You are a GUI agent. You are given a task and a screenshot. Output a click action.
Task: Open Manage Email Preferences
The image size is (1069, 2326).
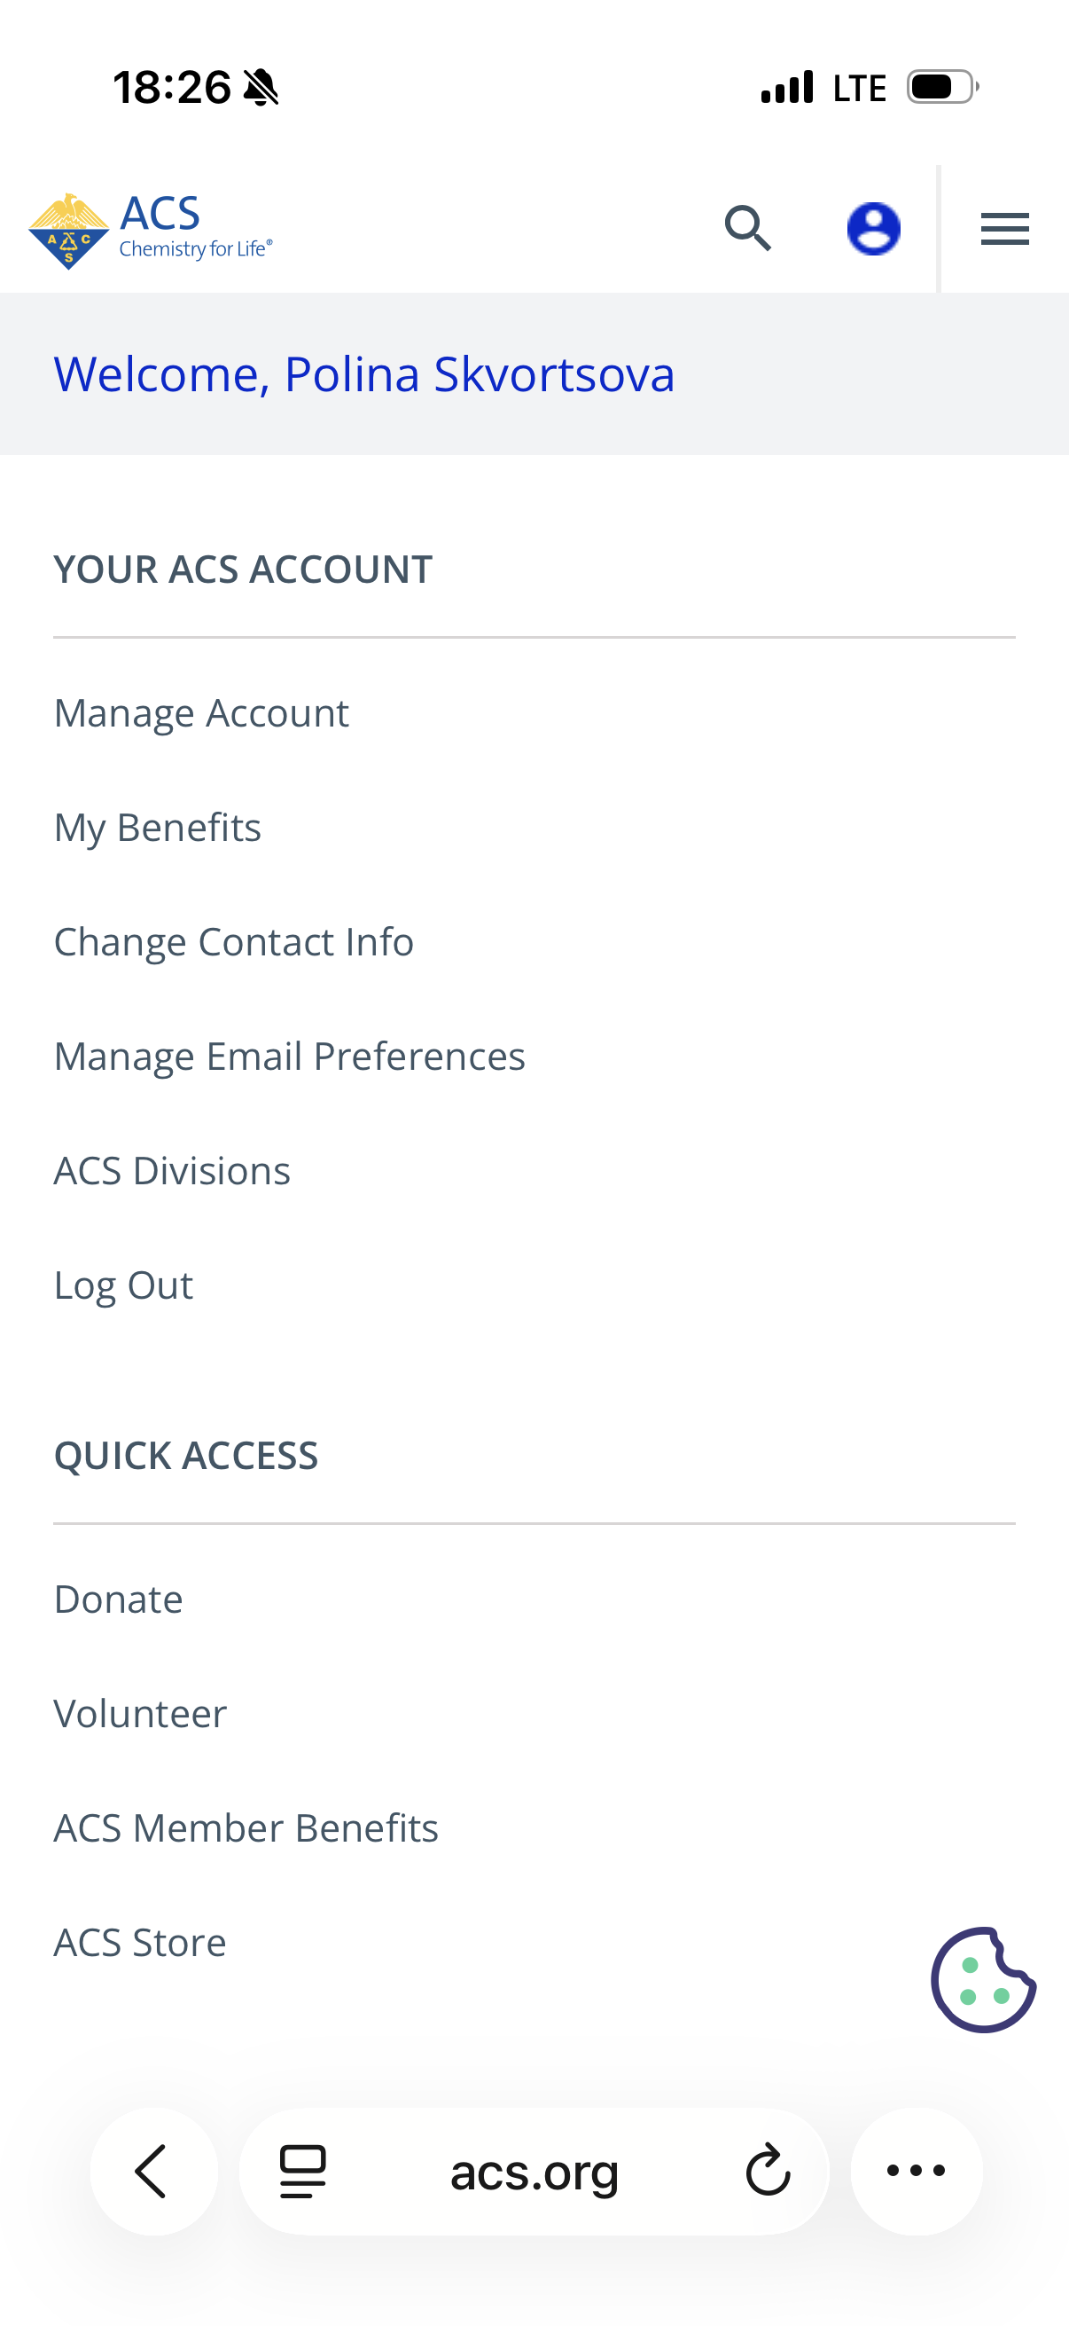pos(290,1057)
